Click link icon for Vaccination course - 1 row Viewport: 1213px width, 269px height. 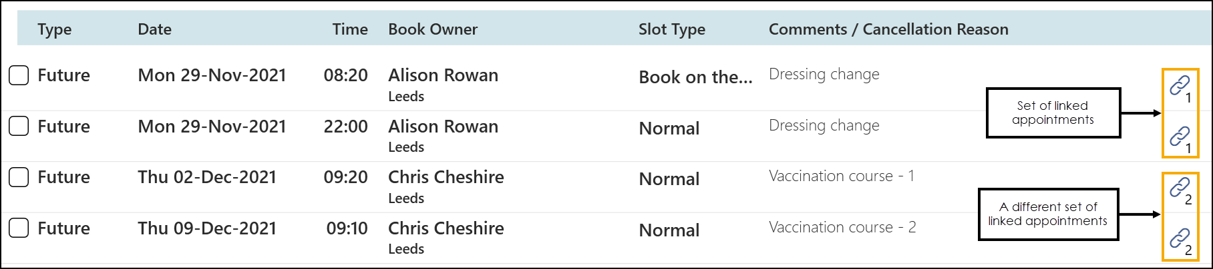pyautogui.click(x=1179, y=188)
